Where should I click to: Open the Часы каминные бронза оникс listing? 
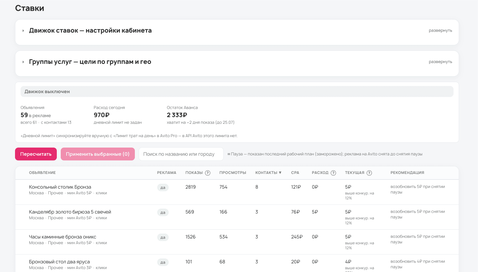click(62, 237)
